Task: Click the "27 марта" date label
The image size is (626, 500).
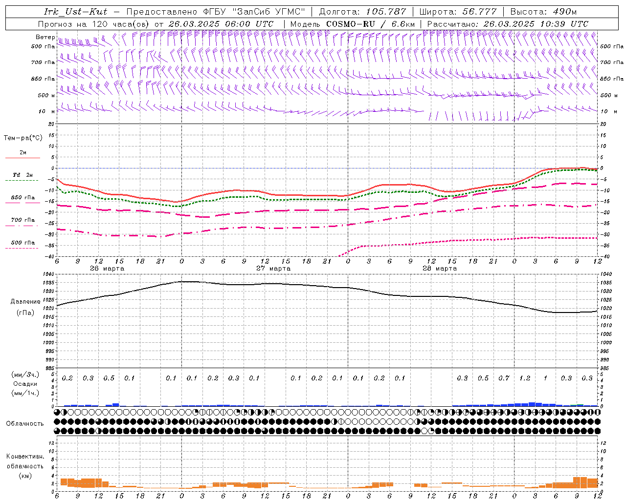Action: pos(273,269)
